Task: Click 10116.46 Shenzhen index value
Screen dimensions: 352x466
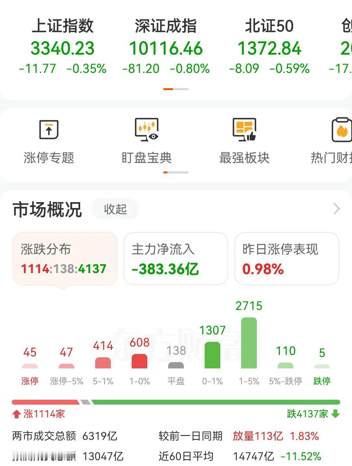Action: coord(166,48)
